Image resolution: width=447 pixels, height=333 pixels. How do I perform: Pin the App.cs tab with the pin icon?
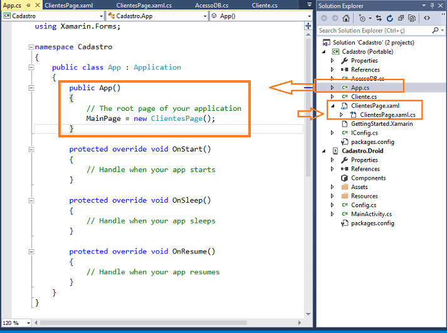pyautogui.click(x=28, y=5)
